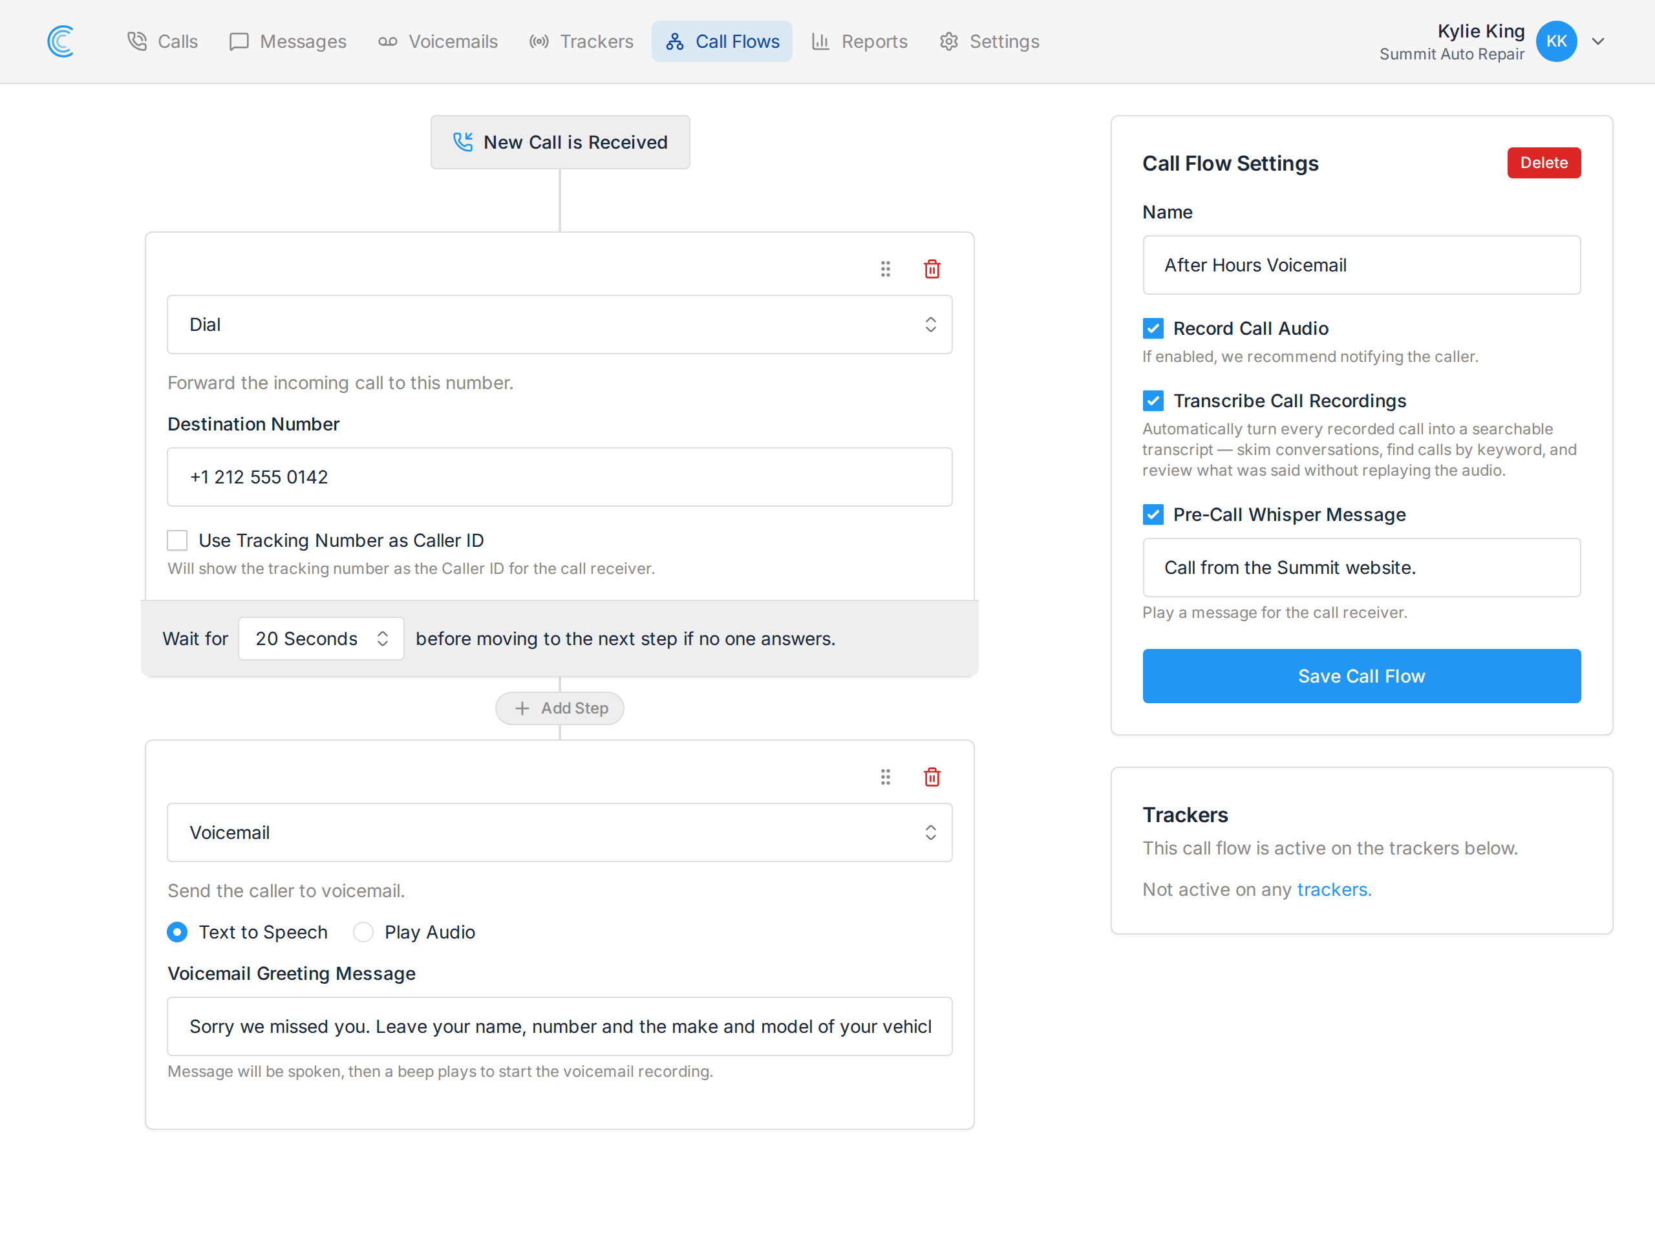
Task: Disable Pre-Call Whisper Message checkbox
Action: coord(1153,514)
